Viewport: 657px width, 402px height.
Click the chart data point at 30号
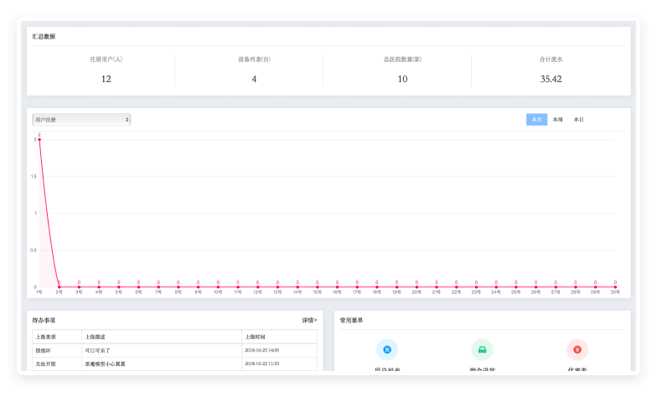click(615, 287)
